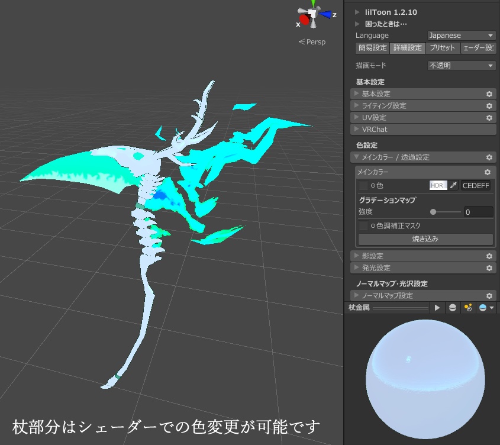Viewport: 500px width, 445px height.
Task: Select the sphere preview shape icon
Action: (x=453, y=307)
